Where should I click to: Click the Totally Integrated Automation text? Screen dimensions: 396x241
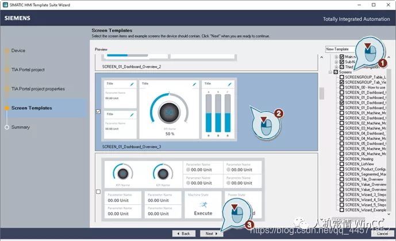(356, 19)
